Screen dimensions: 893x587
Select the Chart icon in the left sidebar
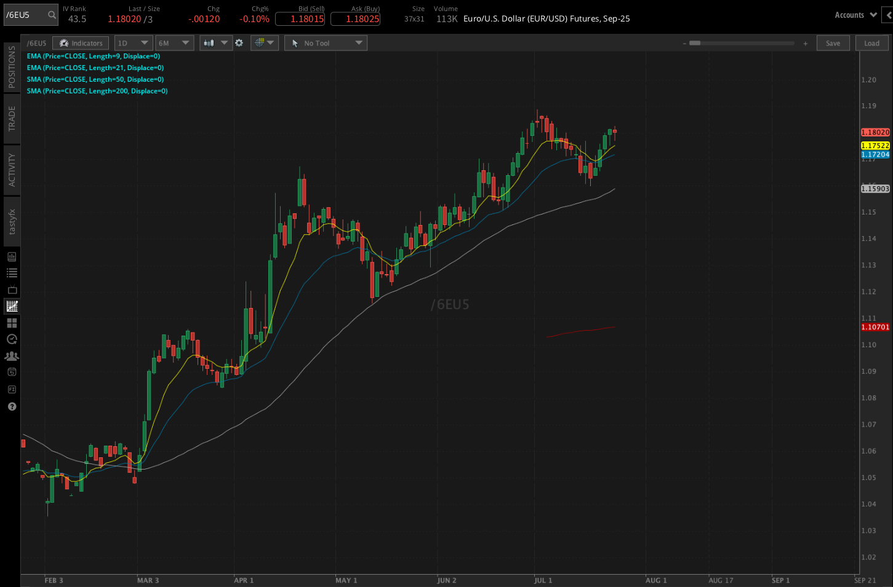click(11, 306)
